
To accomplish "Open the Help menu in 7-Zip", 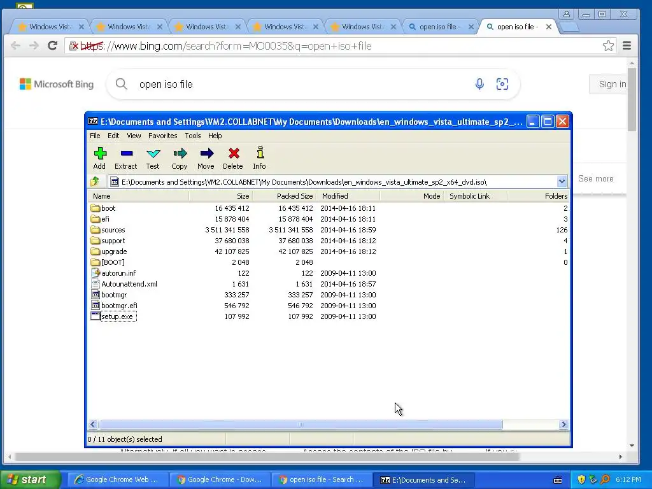I will [x=215, y=136].
